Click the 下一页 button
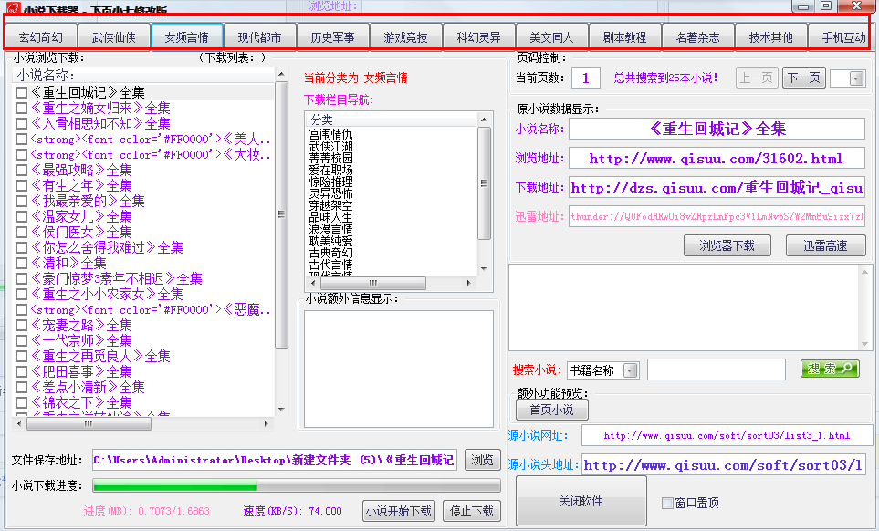The width and height of the screenshot is (879, 531). tap(803, 78)
